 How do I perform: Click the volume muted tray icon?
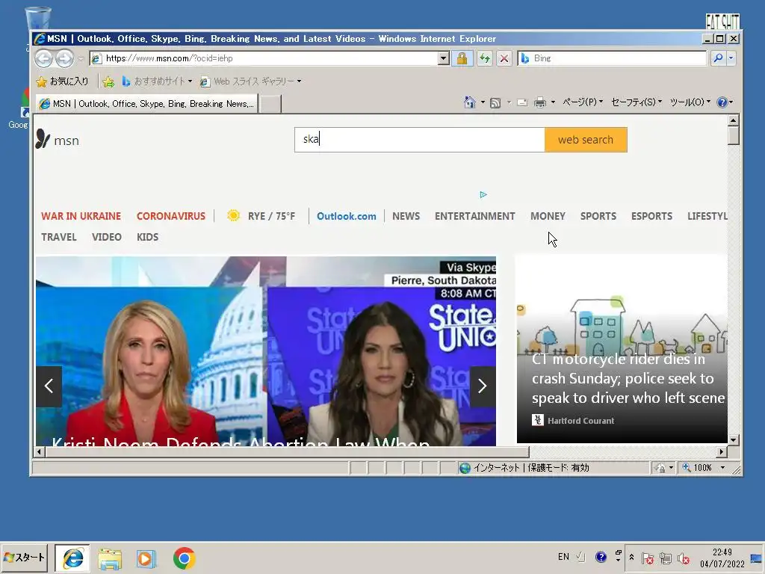coord(683,558)
